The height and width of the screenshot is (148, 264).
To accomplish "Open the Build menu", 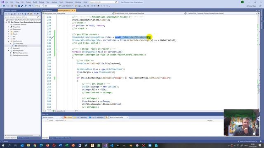I will [x=35, y=2].
